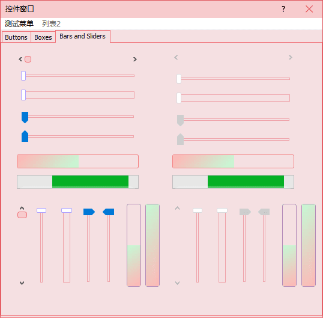Click the blue left-pointing vertical slider handle

click(x=108, y=212)
